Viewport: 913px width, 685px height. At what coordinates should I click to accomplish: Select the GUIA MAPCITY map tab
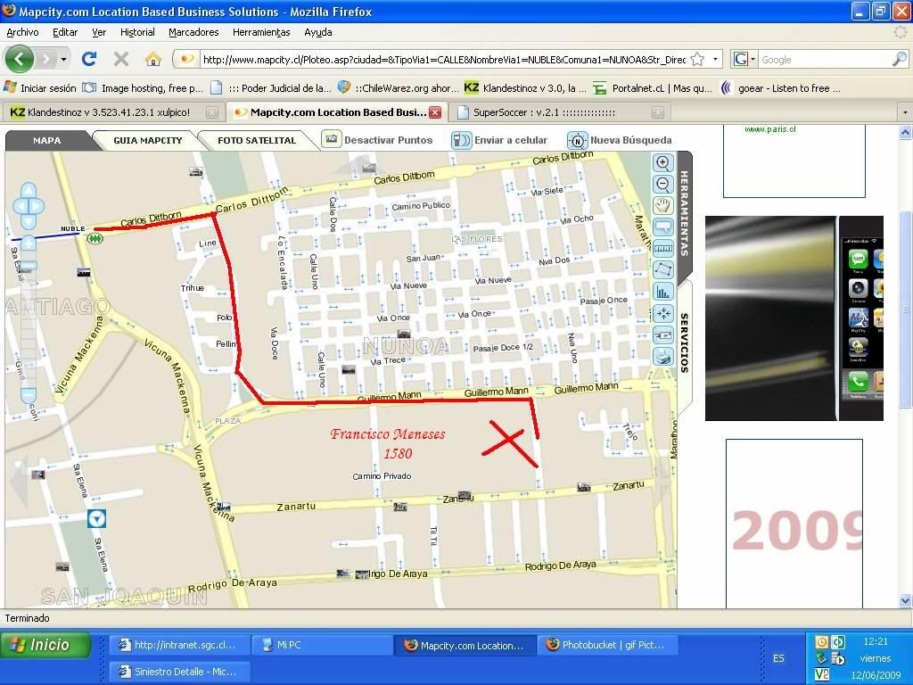[x=148, y=140]
